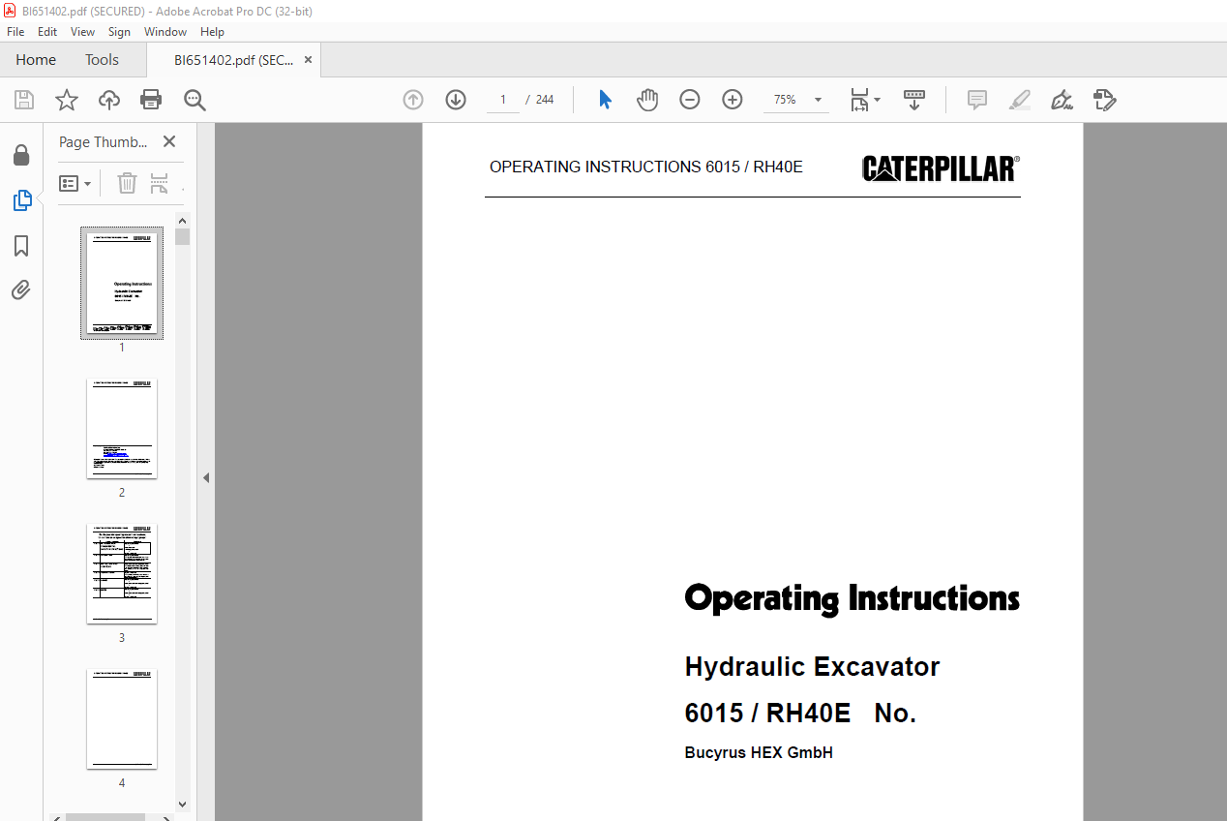Click the 6015 / RH40E No. text
Viewport: 1227px width, 821px height.
[x=800, y=714]
